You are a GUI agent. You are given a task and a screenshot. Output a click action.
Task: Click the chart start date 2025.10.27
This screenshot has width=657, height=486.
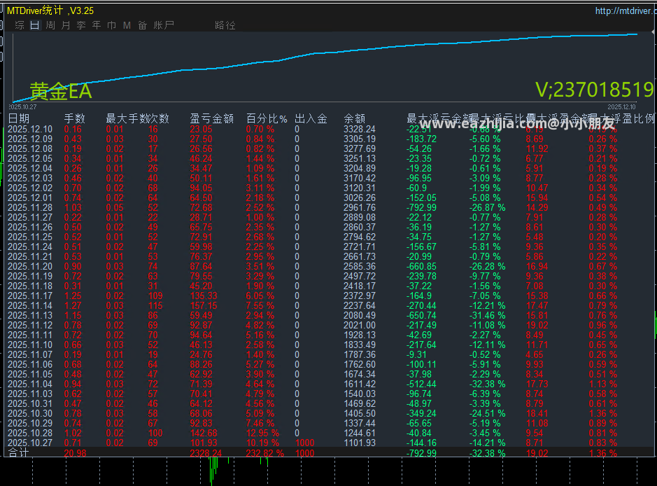coord(23,107)
